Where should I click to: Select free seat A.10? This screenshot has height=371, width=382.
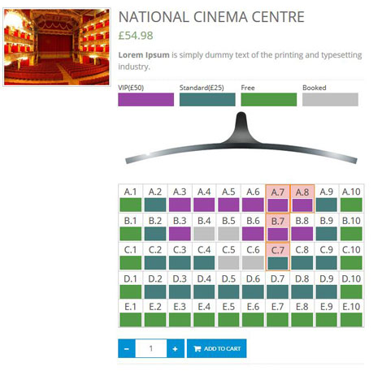pos(351,199)
